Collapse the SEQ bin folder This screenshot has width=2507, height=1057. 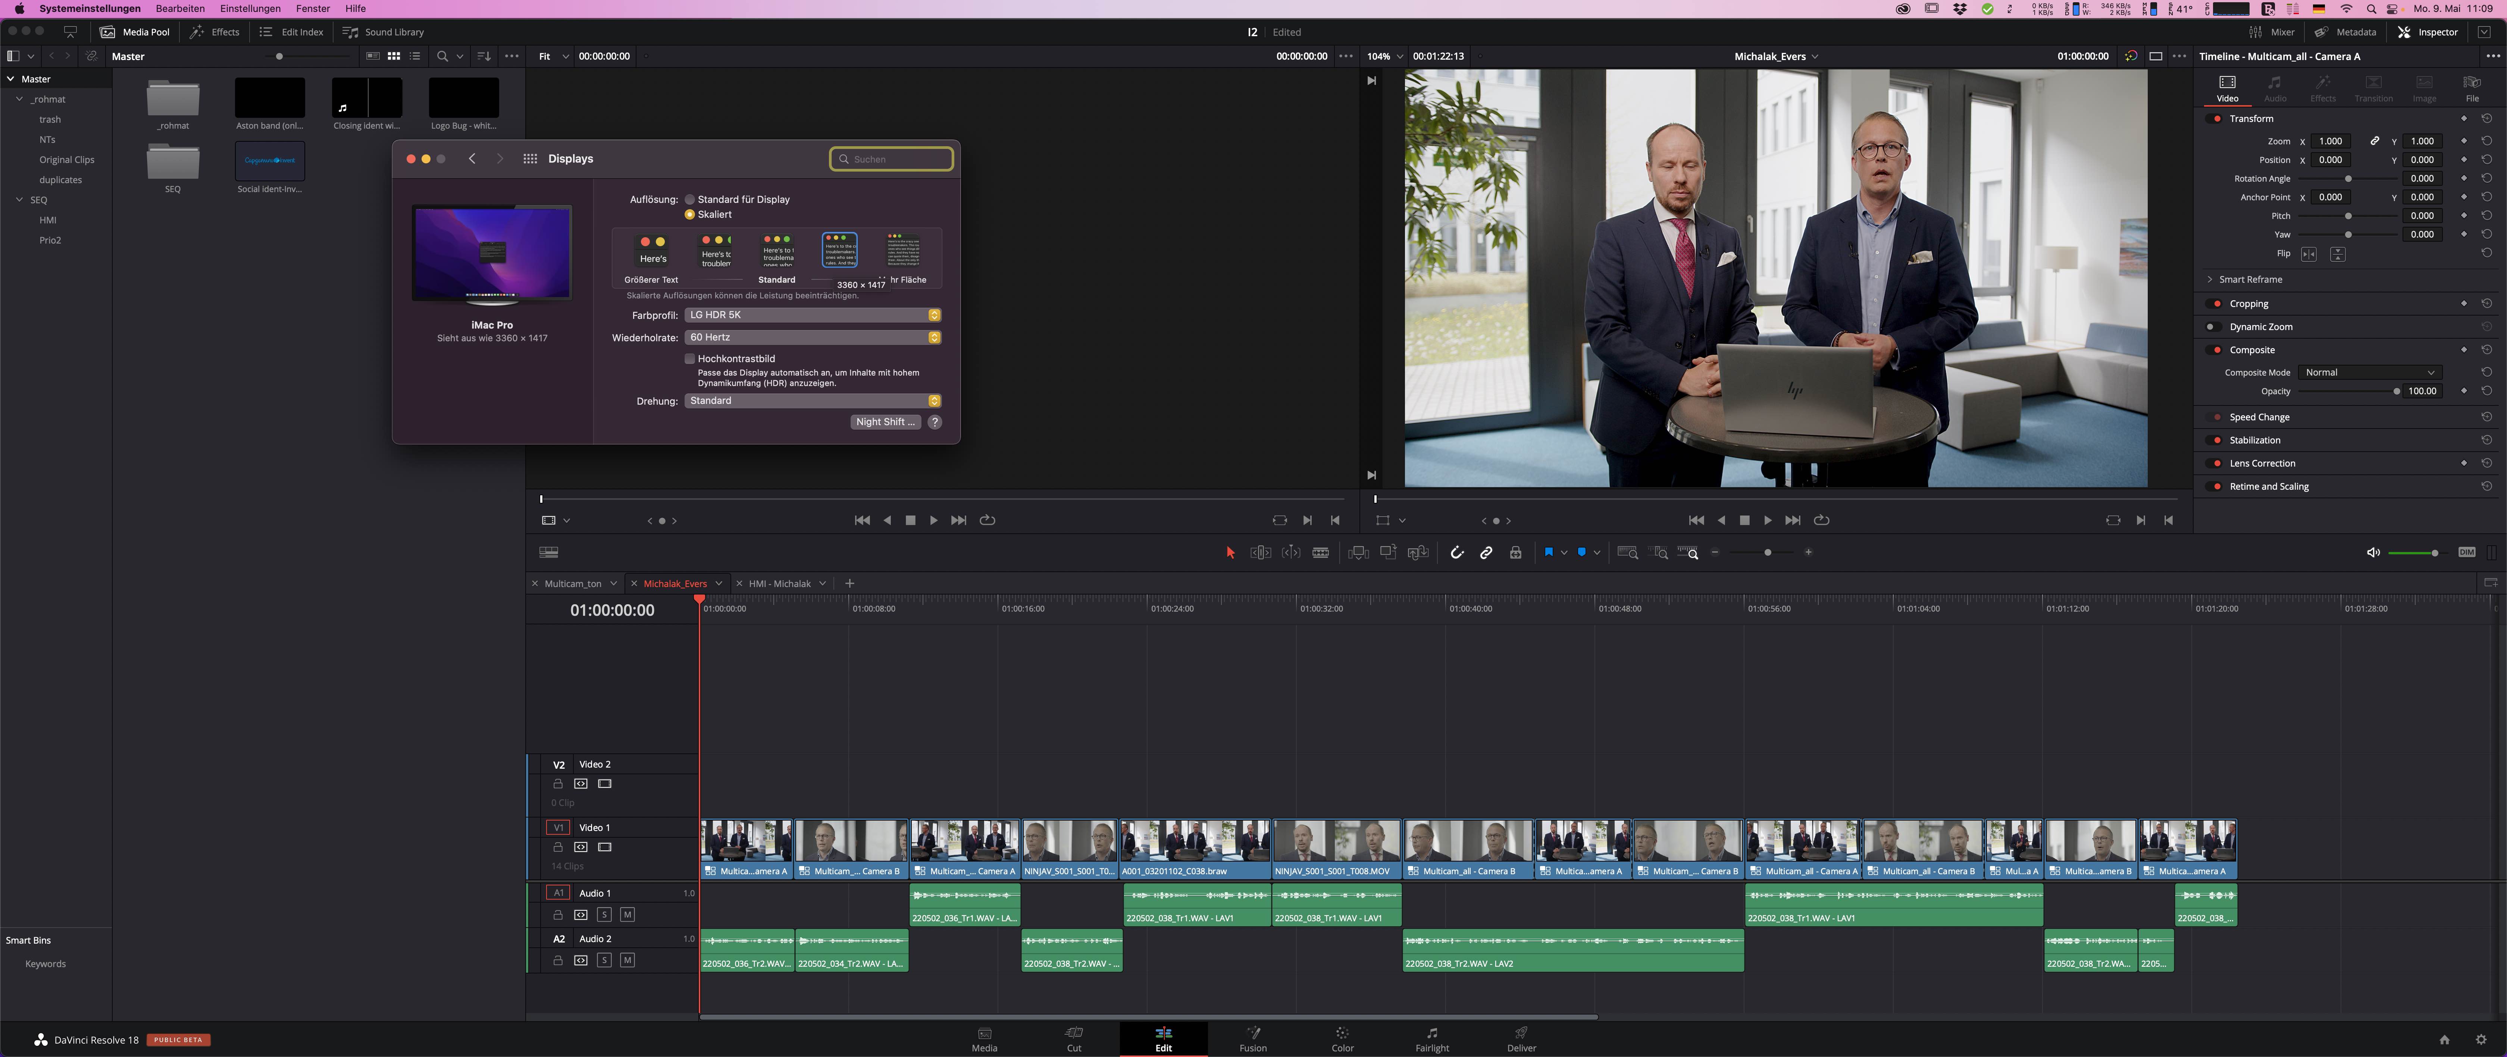coord(19,200)
